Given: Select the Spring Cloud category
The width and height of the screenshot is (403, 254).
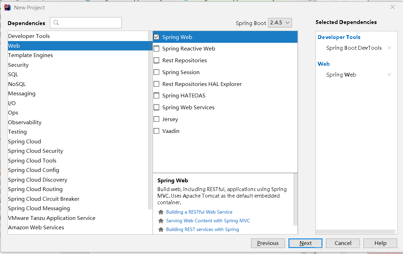Looking at the screenshot, I should [x=78, y=142].
